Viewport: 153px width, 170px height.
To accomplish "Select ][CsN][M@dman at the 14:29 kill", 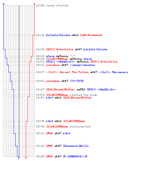I will 57,59.
